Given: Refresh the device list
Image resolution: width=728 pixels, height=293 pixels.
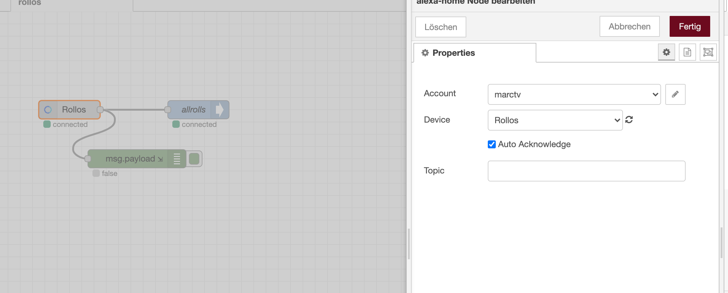Looking at the screenshot, I should pyautogui.click(x=629, y=120).
